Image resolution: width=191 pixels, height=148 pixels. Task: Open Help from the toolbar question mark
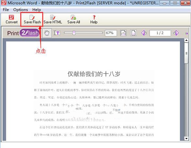(94, 17)
